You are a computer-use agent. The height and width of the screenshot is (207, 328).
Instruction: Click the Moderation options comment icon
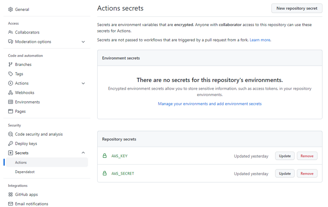coord(10,42)
